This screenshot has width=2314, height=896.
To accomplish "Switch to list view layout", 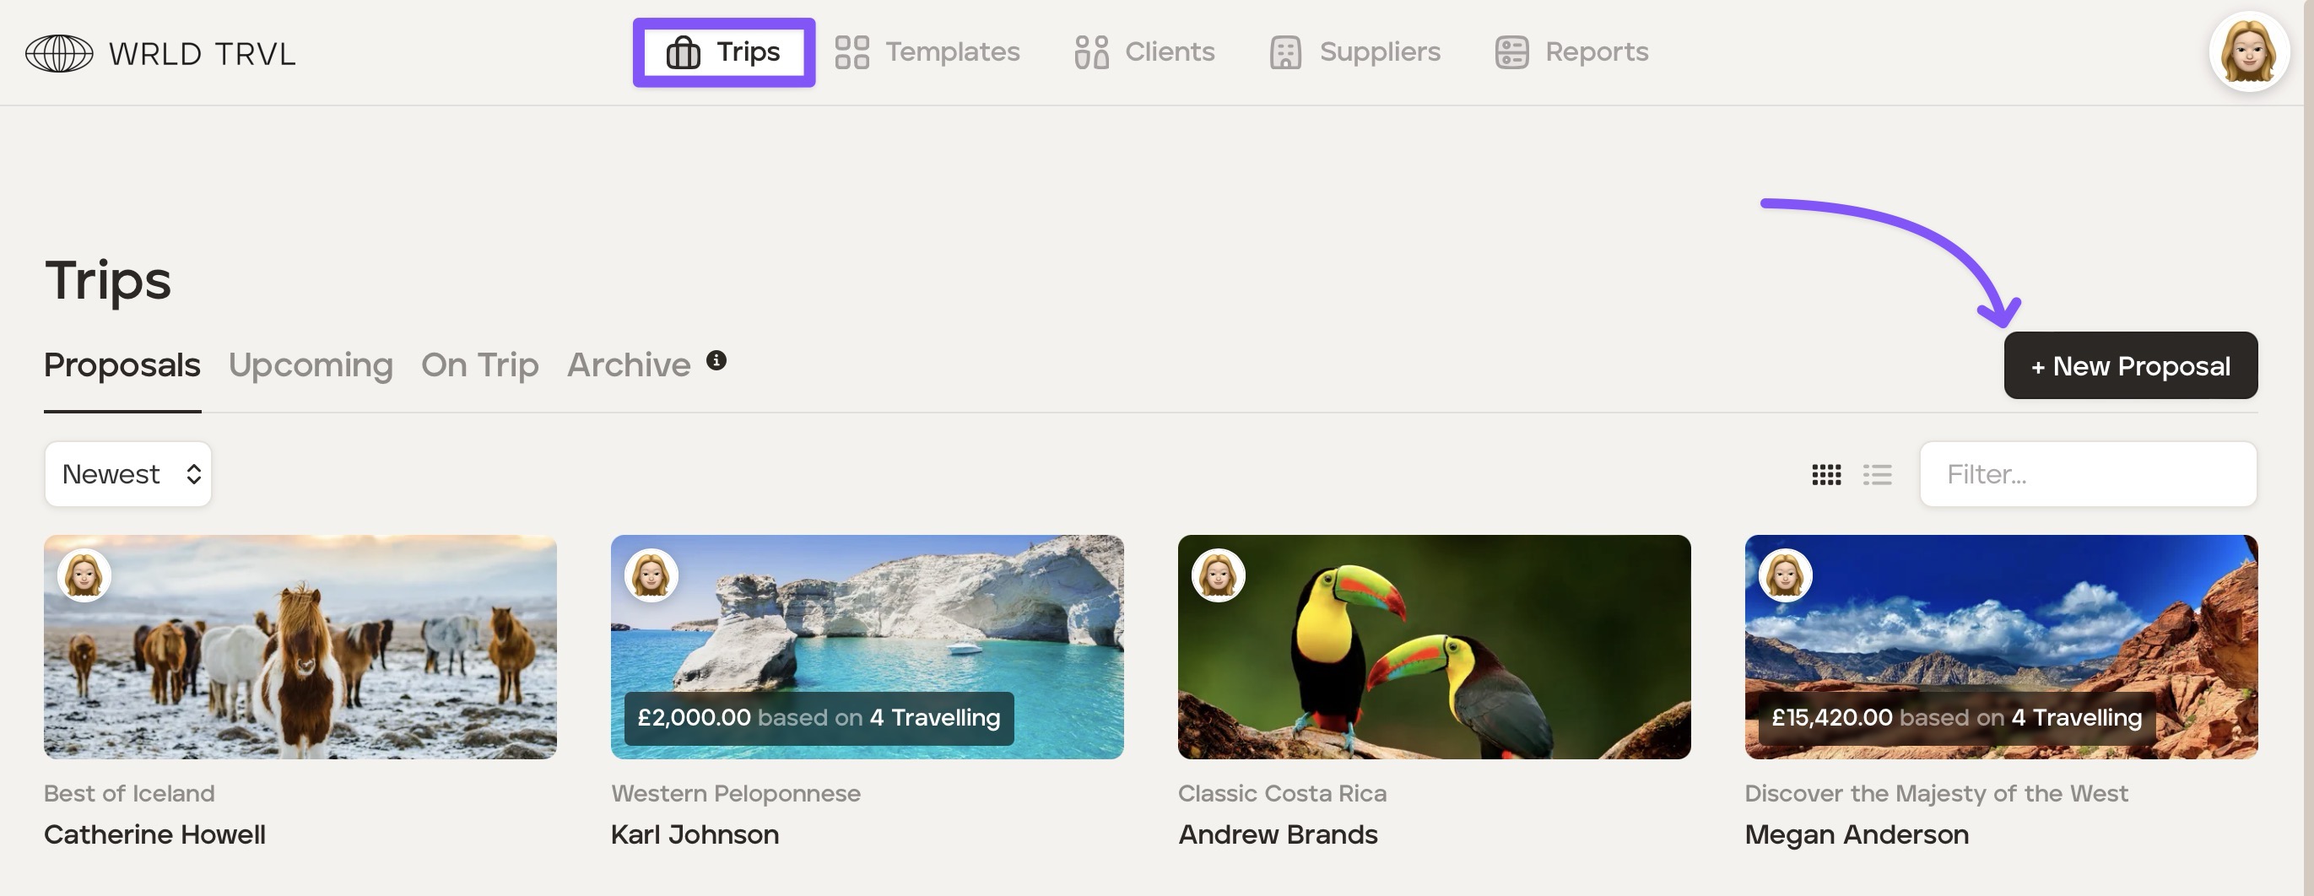I will (x=1878, y=474).
